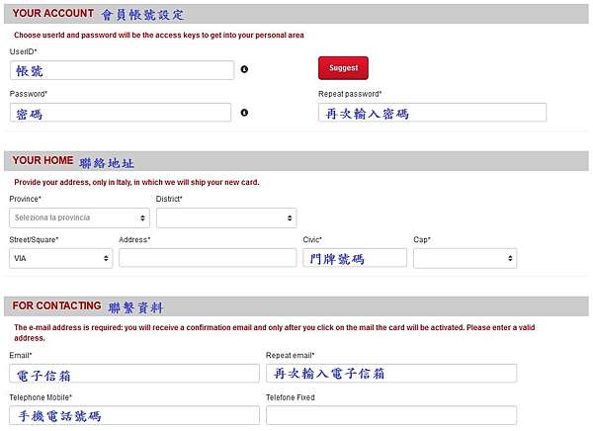Click the e-mail address required notice text
This screenshot has height=431, width=593.
[x=274, y=332]
